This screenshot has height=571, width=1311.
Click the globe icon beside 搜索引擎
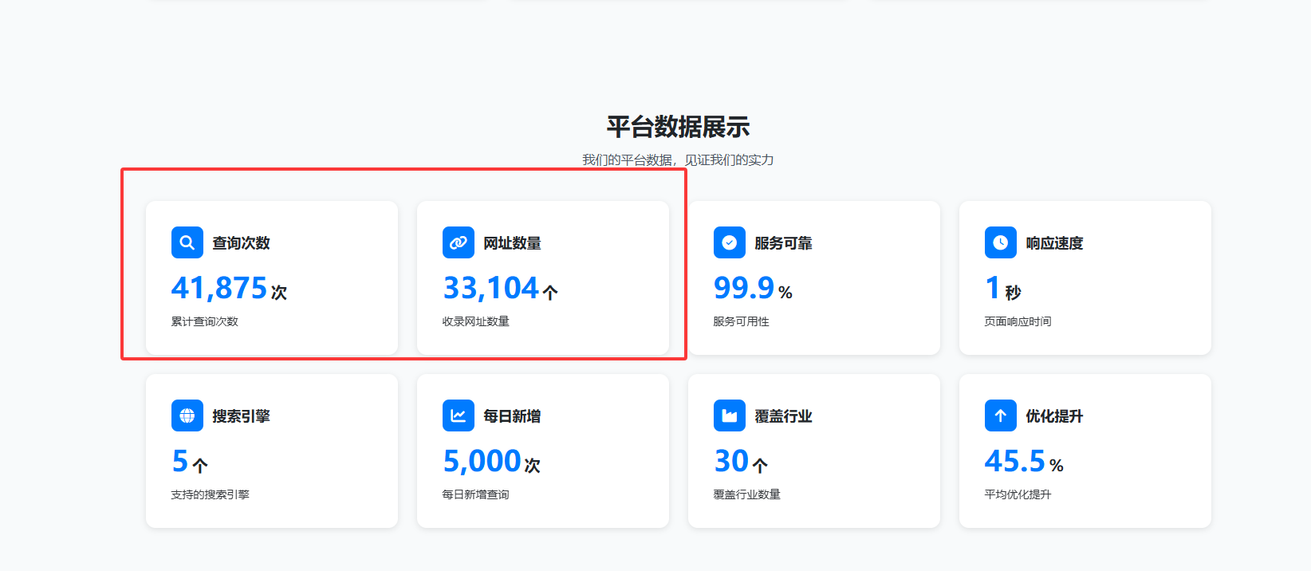pos(187,415)
